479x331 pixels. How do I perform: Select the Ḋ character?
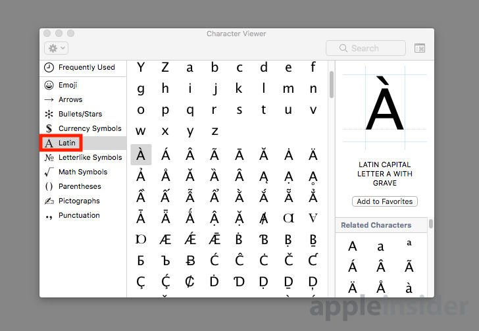(214, 280)
